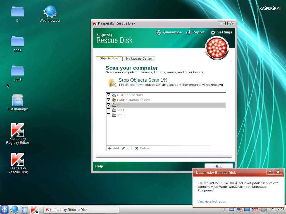The height and width of the screenshot is (214, 286).
Task: Close the Kaspersky Rescue Disk main window
Action: pyautogui.click(x=231, y=23)
